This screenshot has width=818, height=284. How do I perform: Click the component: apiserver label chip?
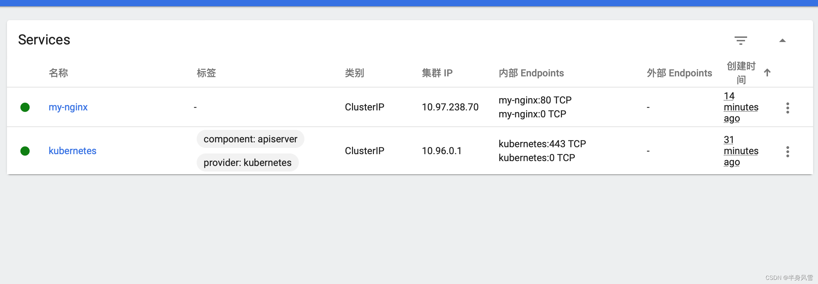tap(250, 139)
